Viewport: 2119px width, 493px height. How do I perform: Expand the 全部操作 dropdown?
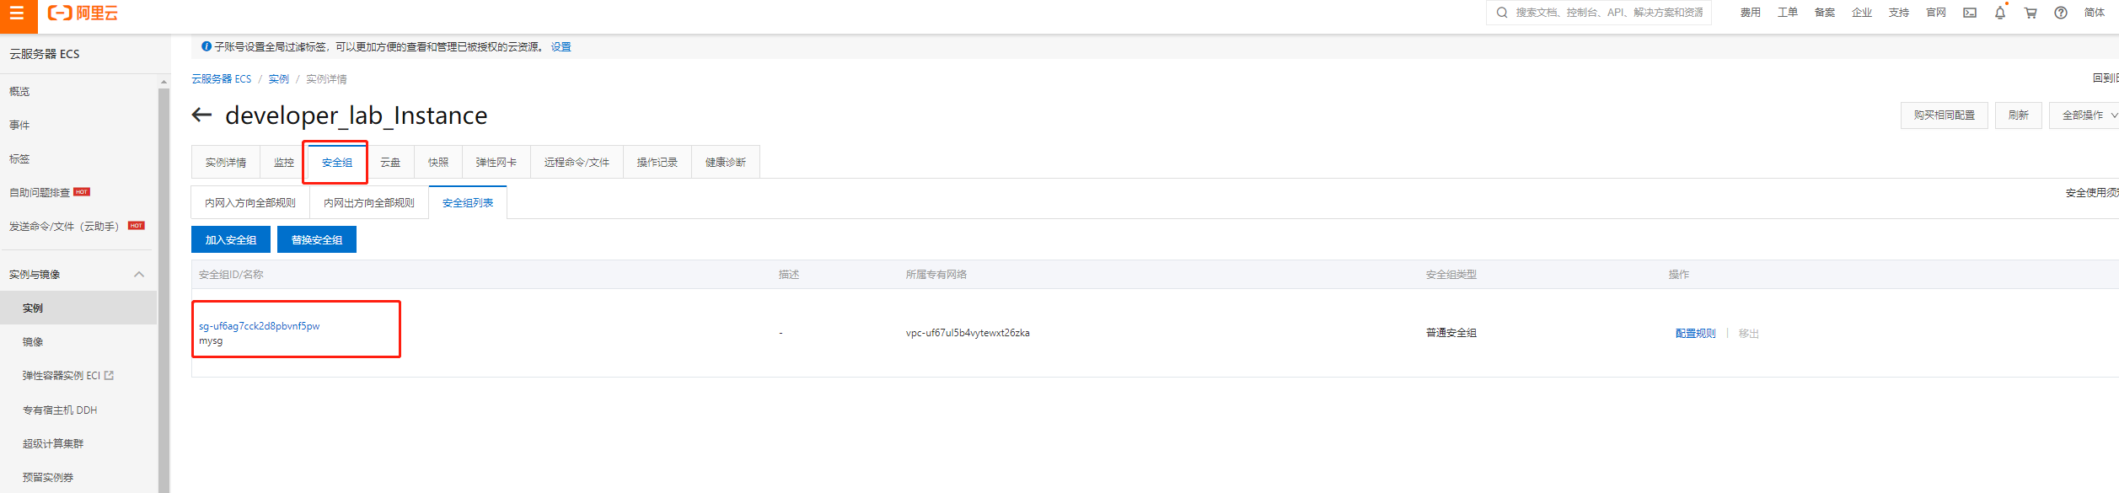tap(2088, 115)
